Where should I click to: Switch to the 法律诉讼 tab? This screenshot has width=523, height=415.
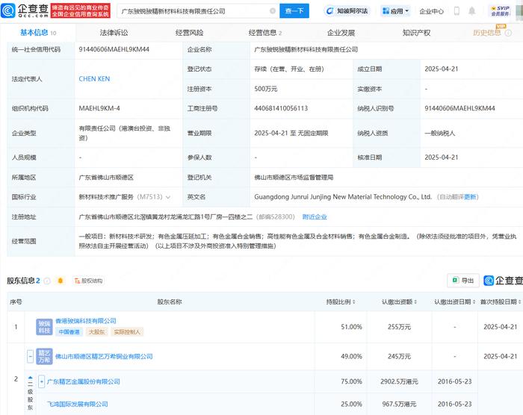114,33
